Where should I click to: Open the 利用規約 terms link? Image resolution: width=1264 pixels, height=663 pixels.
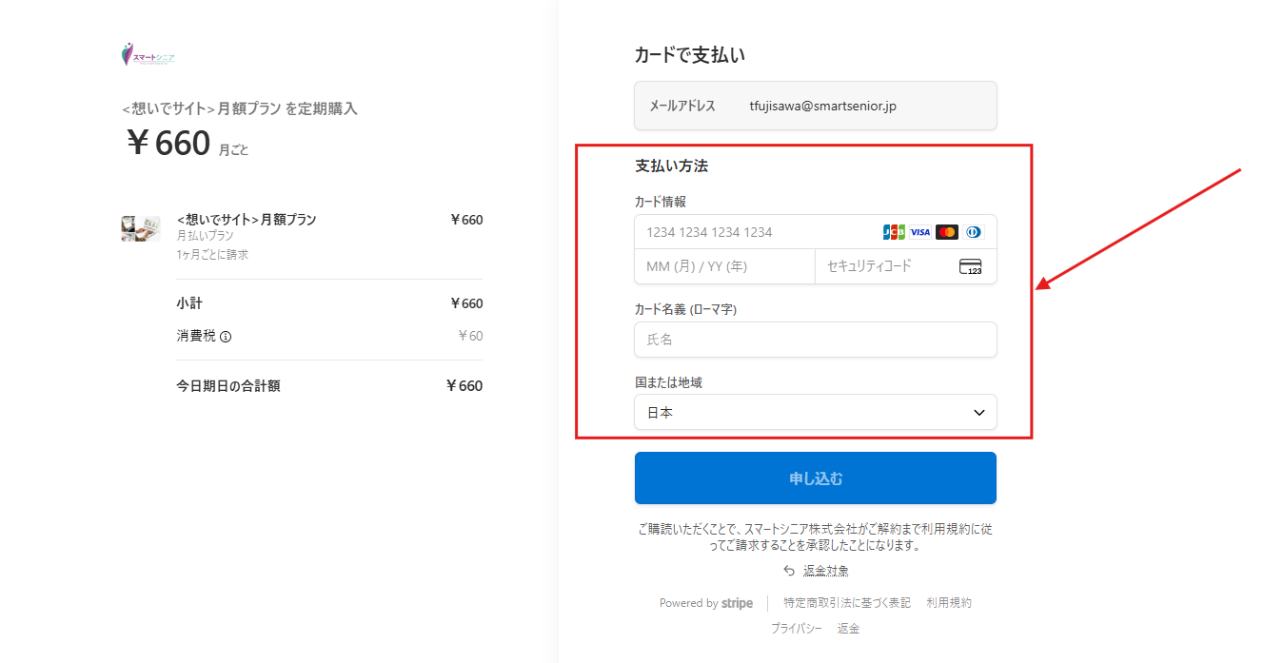[x=949, y=603]
